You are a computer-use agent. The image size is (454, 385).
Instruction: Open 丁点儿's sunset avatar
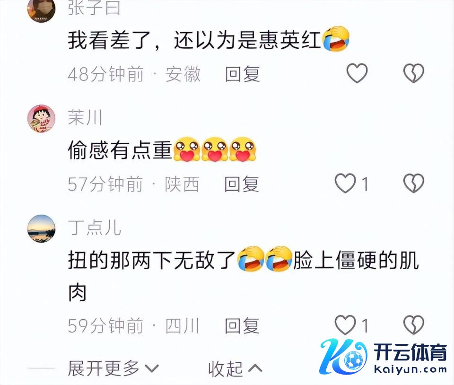click(41, 228)
